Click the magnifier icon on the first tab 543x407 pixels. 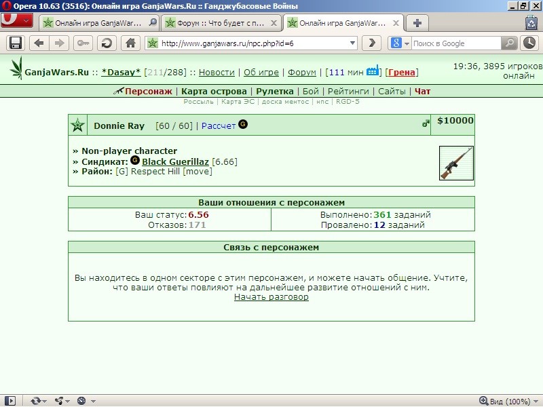coord(152,23)
